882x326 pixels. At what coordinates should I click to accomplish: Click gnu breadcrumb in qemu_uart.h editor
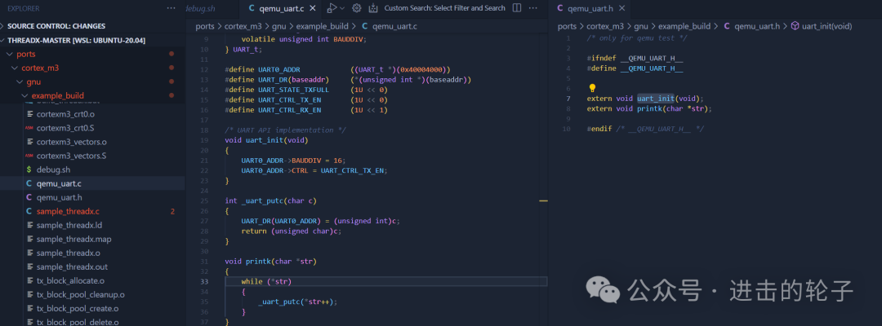(x=641, y=26)
